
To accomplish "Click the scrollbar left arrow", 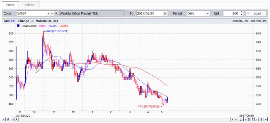I will tap(17, 119).
